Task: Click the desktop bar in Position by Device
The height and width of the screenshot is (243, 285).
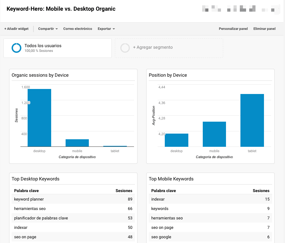Action: tap(176, 140)
